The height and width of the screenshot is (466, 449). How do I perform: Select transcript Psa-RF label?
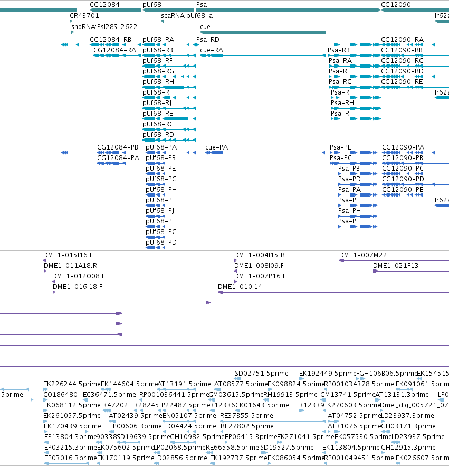pyautogui.click(x=341, y=92)
